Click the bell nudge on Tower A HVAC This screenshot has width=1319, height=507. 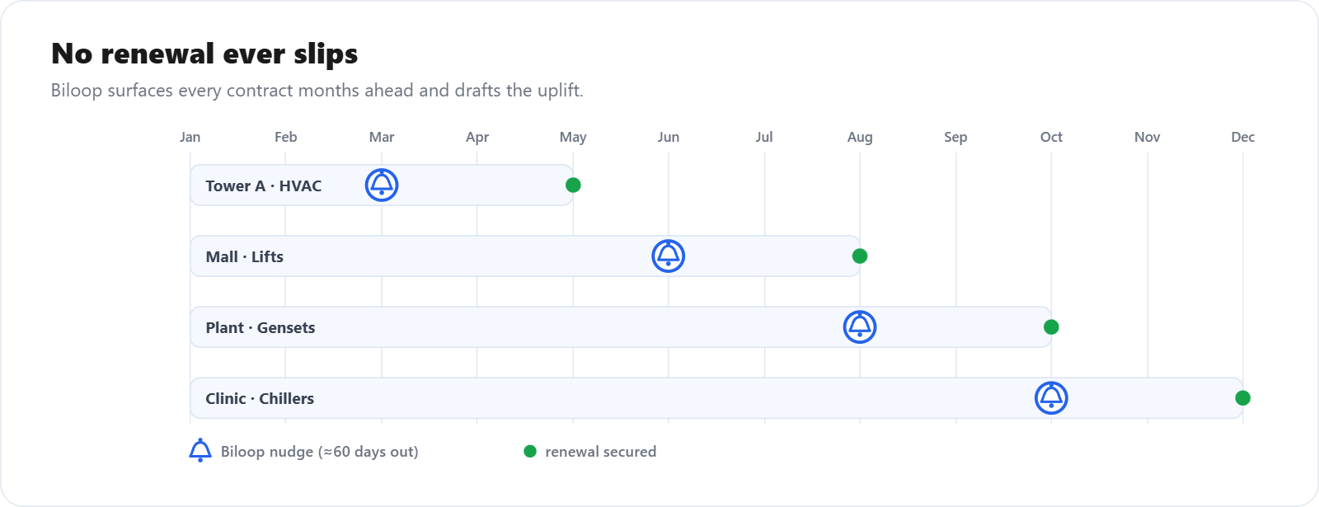click(x=382, y=185)
